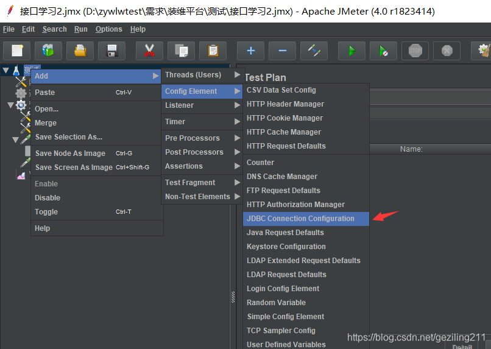Add HTTP Cache Manager element
The width and height of the screenshot is (491, 349).
(x=306, y=132)
